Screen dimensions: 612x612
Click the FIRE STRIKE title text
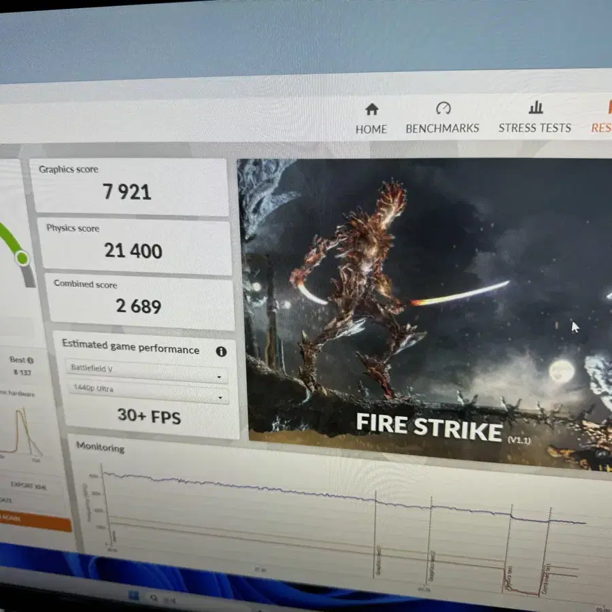[x=429, y=427]
